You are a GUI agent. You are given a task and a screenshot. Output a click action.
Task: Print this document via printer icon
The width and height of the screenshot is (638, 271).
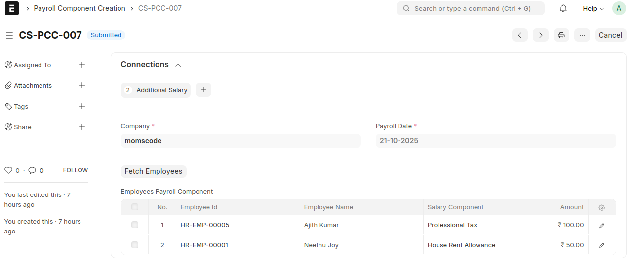point(561,35)
